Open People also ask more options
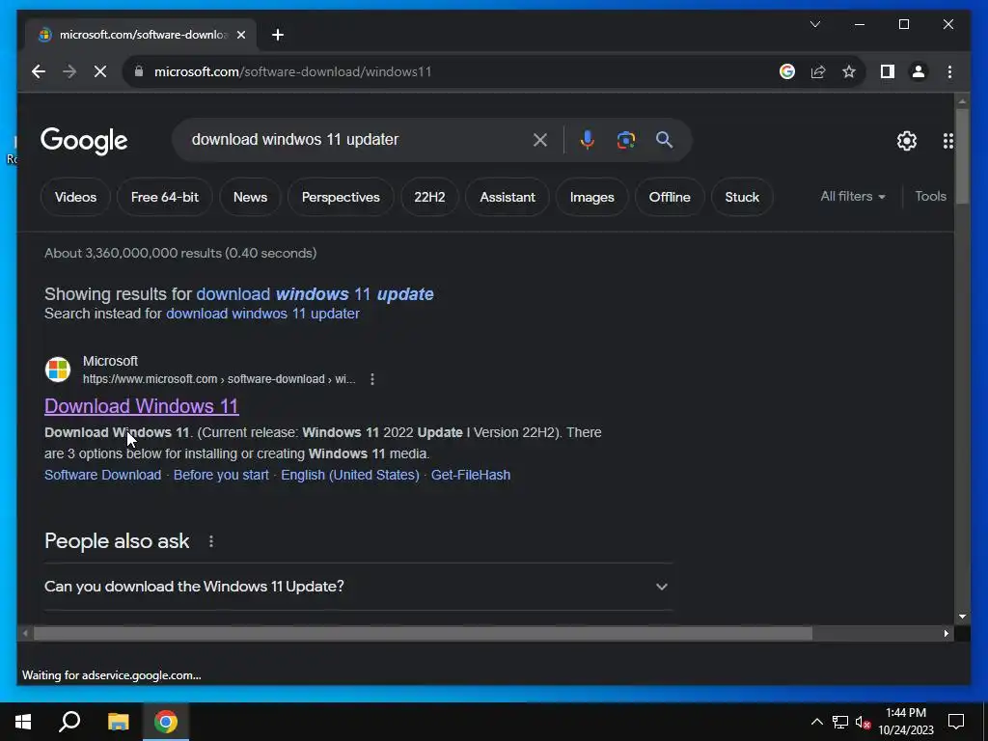 tap(211, 541)
